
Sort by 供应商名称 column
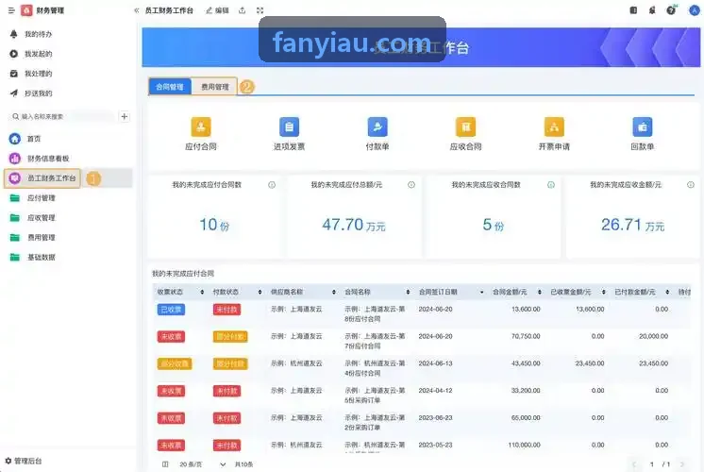(333, 292)
